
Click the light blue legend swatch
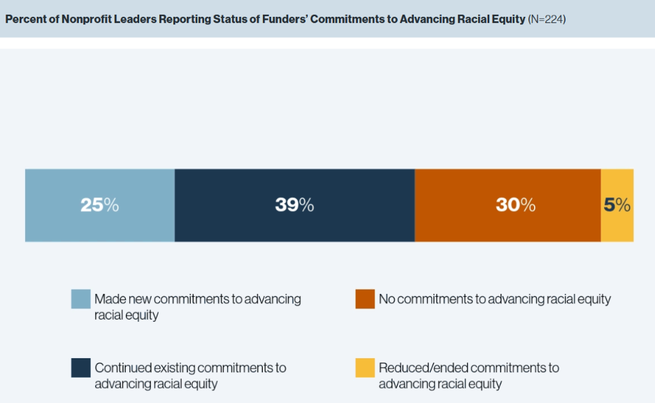pyautogui.click(x=80, y=299)
